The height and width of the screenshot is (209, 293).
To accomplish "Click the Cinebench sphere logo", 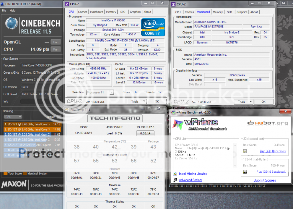I will pos(11,23).
